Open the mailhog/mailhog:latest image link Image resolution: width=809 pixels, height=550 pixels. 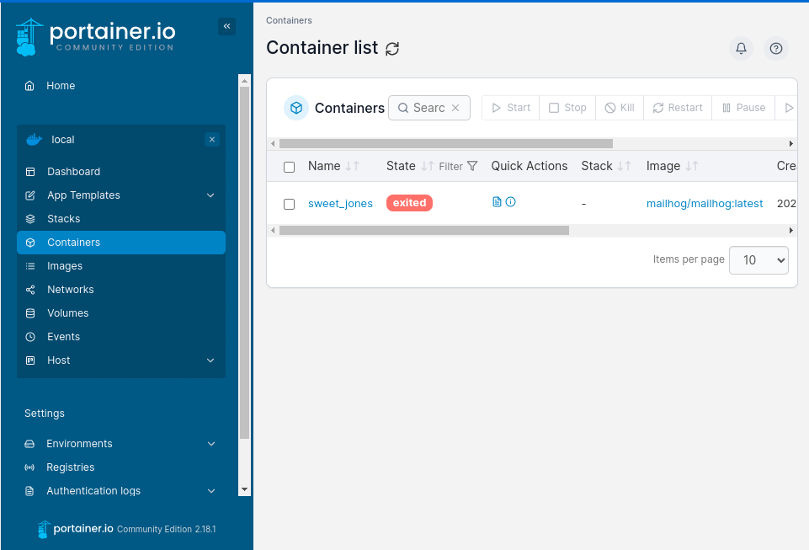click(705, 204)
